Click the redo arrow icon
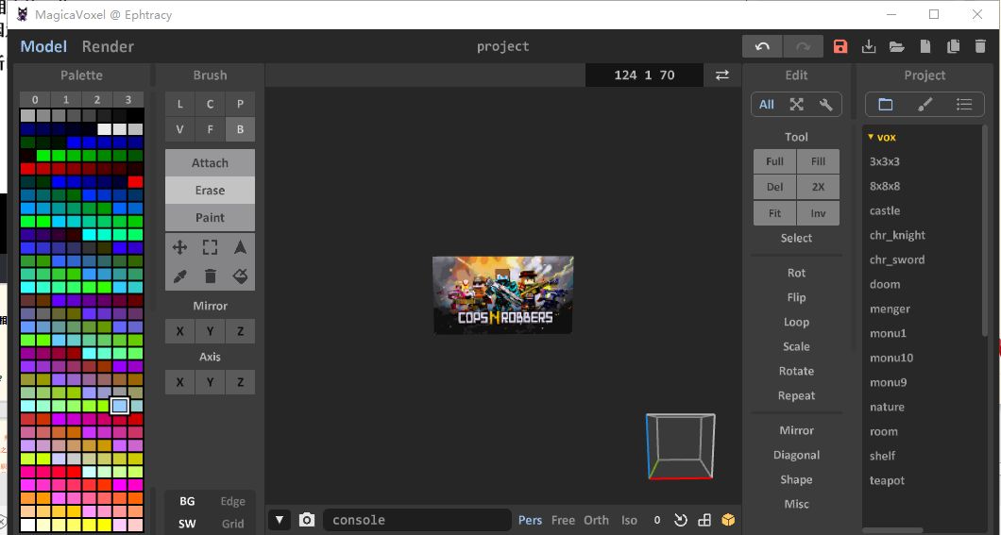Screen dimensions: 1001x535 click(803, 46)
